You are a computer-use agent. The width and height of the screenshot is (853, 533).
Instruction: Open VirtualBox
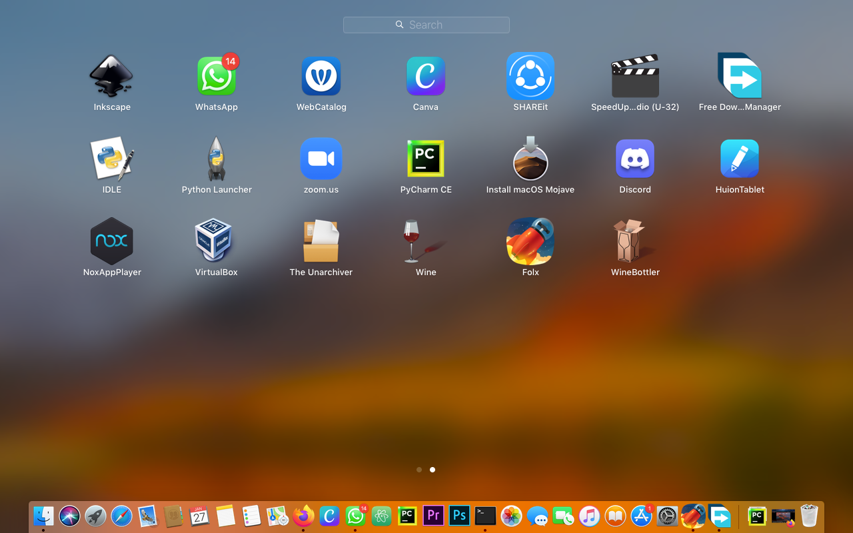[x=216, y=241]
